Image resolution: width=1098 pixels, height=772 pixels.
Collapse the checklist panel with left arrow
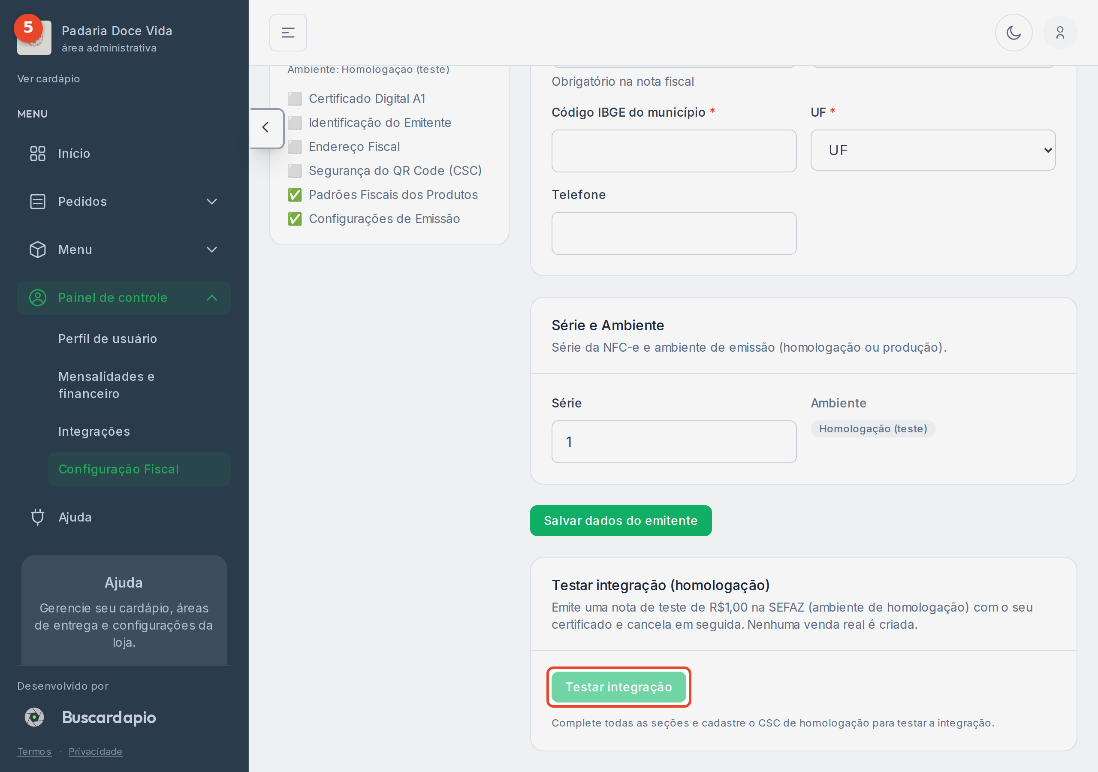pyautogui.click(x=266, y=128)
